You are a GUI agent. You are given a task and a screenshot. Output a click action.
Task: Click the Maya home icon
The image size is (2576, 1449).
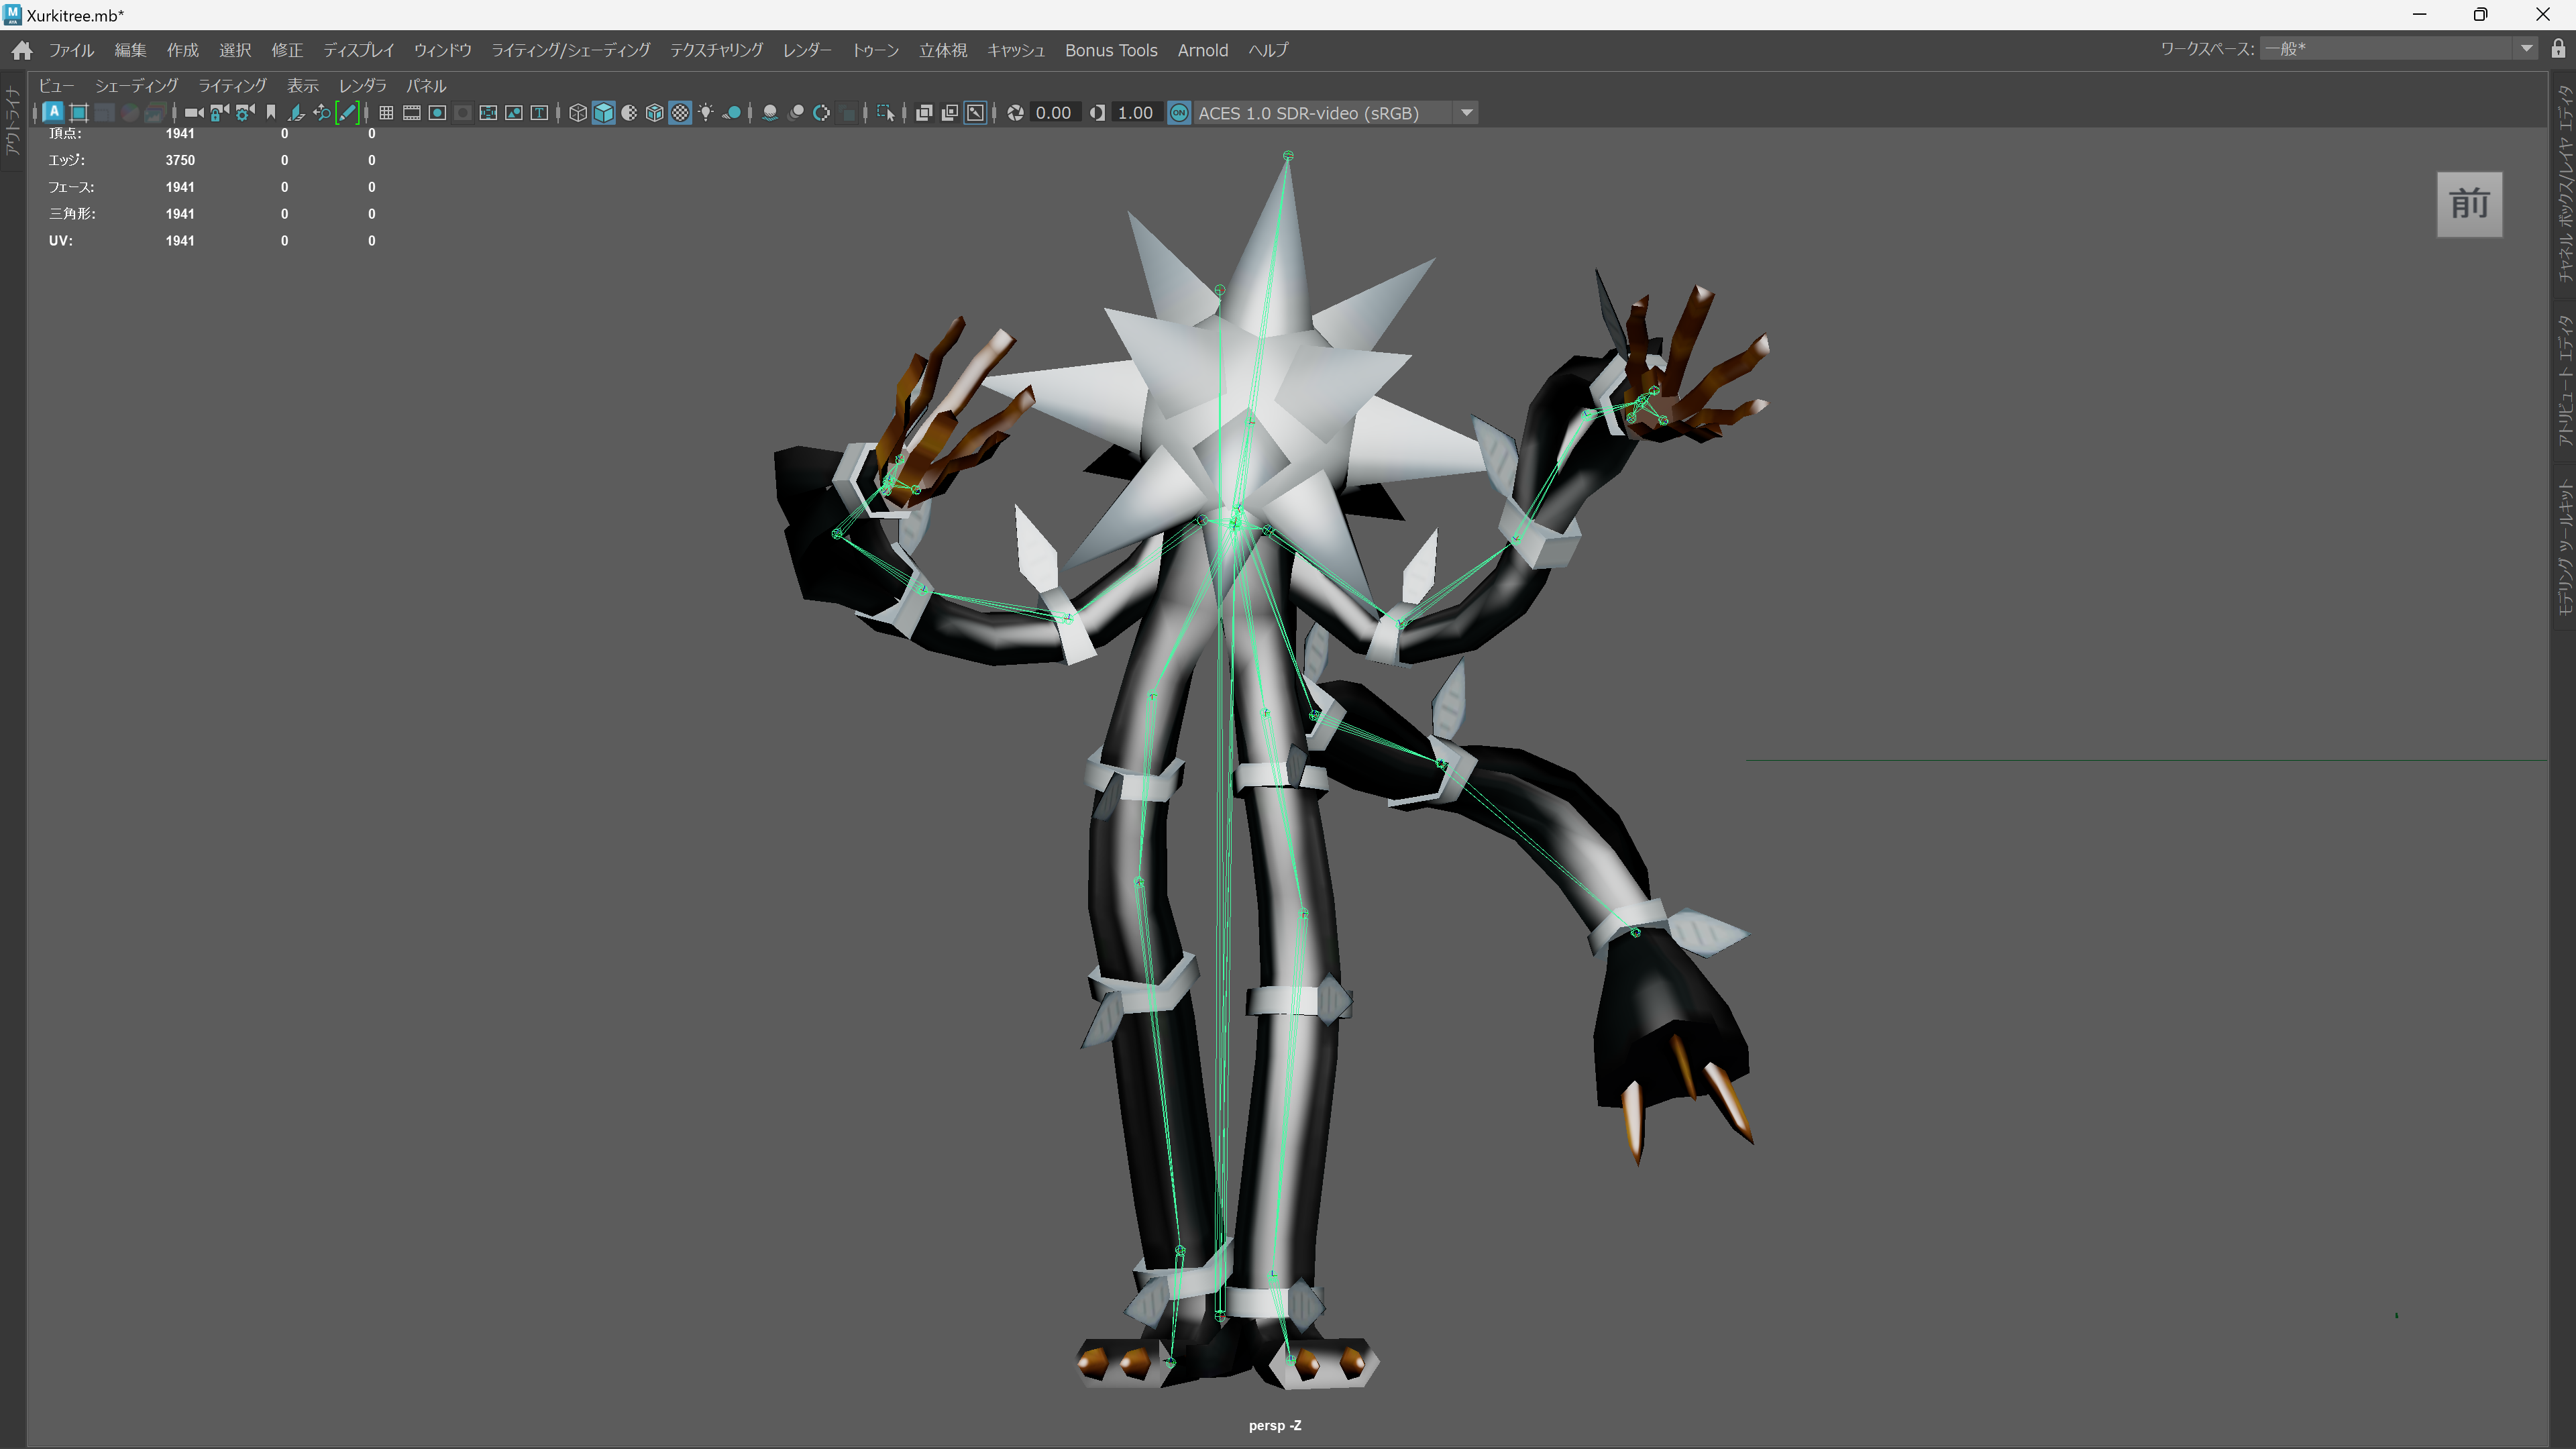22,50
